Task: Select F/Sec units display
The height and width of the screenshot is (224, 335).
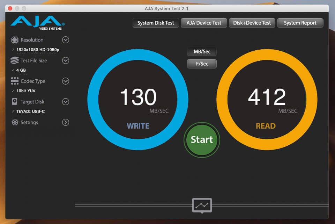Action: click(x=202, y=64)
